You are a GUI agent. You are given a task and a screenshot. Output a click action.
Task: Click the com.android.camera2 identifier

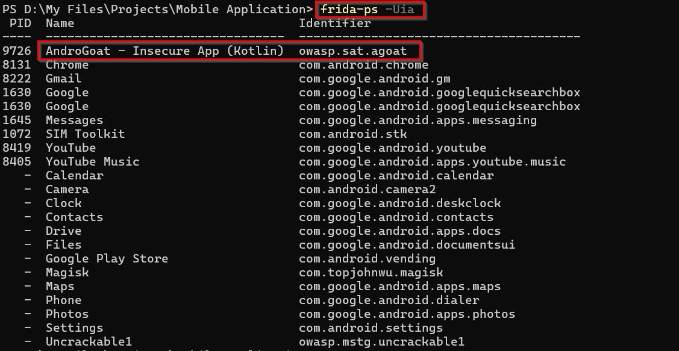pyautogui.click(x=367, y=190)
